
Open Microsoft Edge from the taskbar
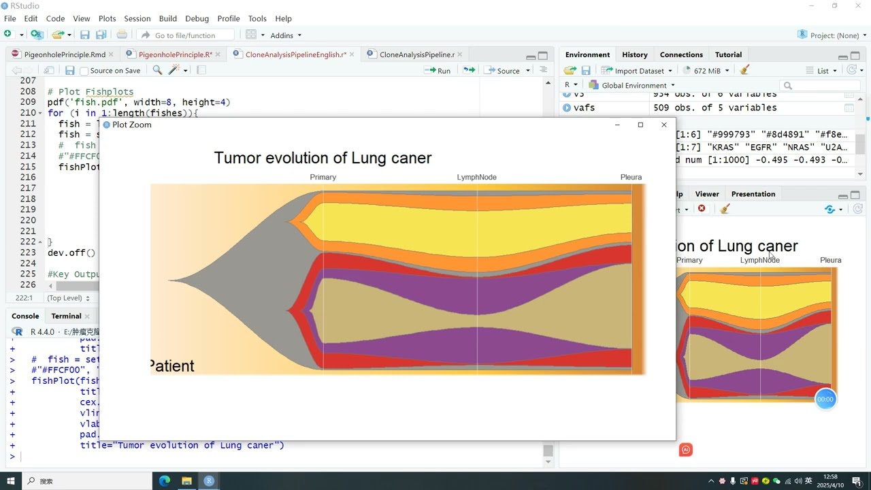point(165,480)
